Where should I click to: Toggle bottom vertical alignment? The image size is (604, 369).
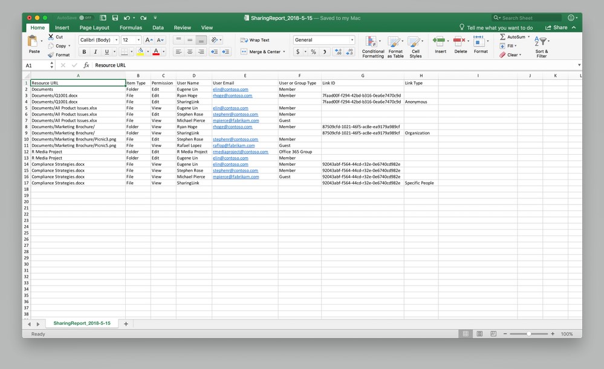201,40
